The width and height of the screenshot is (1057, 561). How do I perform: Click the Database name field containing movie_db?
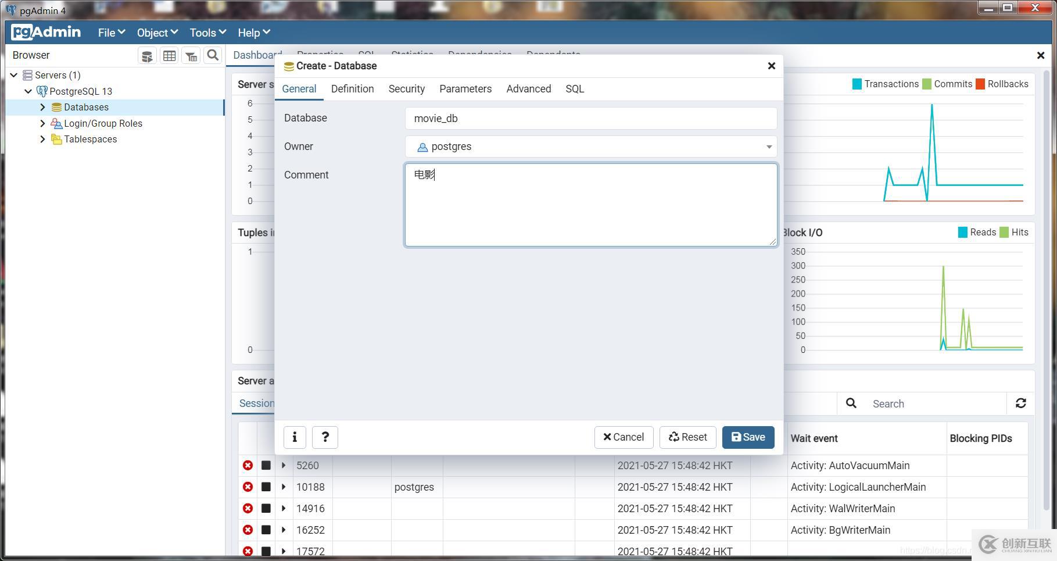(591, 119)
